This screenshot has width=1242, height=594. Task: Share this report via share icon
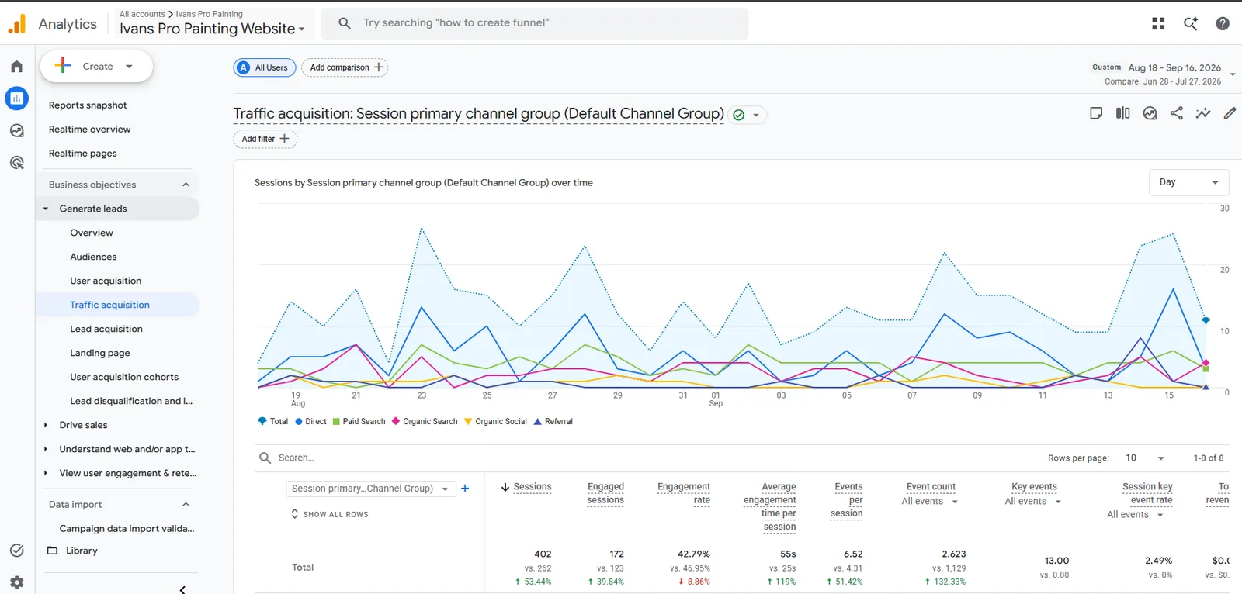(x=1177, y=113)
